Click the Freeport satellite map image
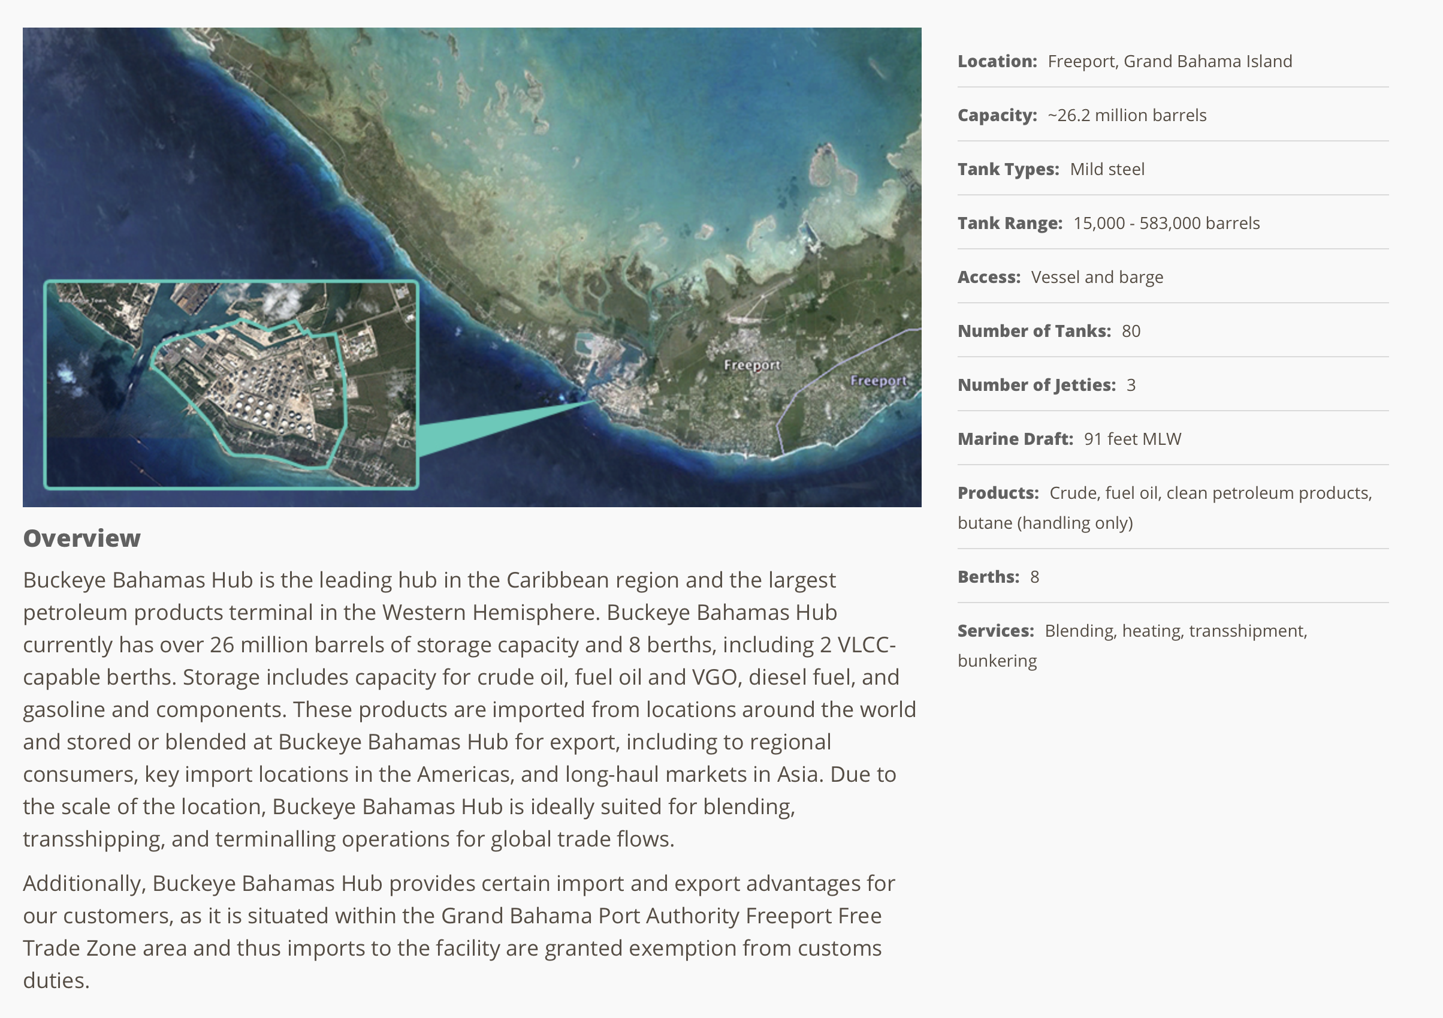Screen dimensions: 1443x1018 [472, 267]
